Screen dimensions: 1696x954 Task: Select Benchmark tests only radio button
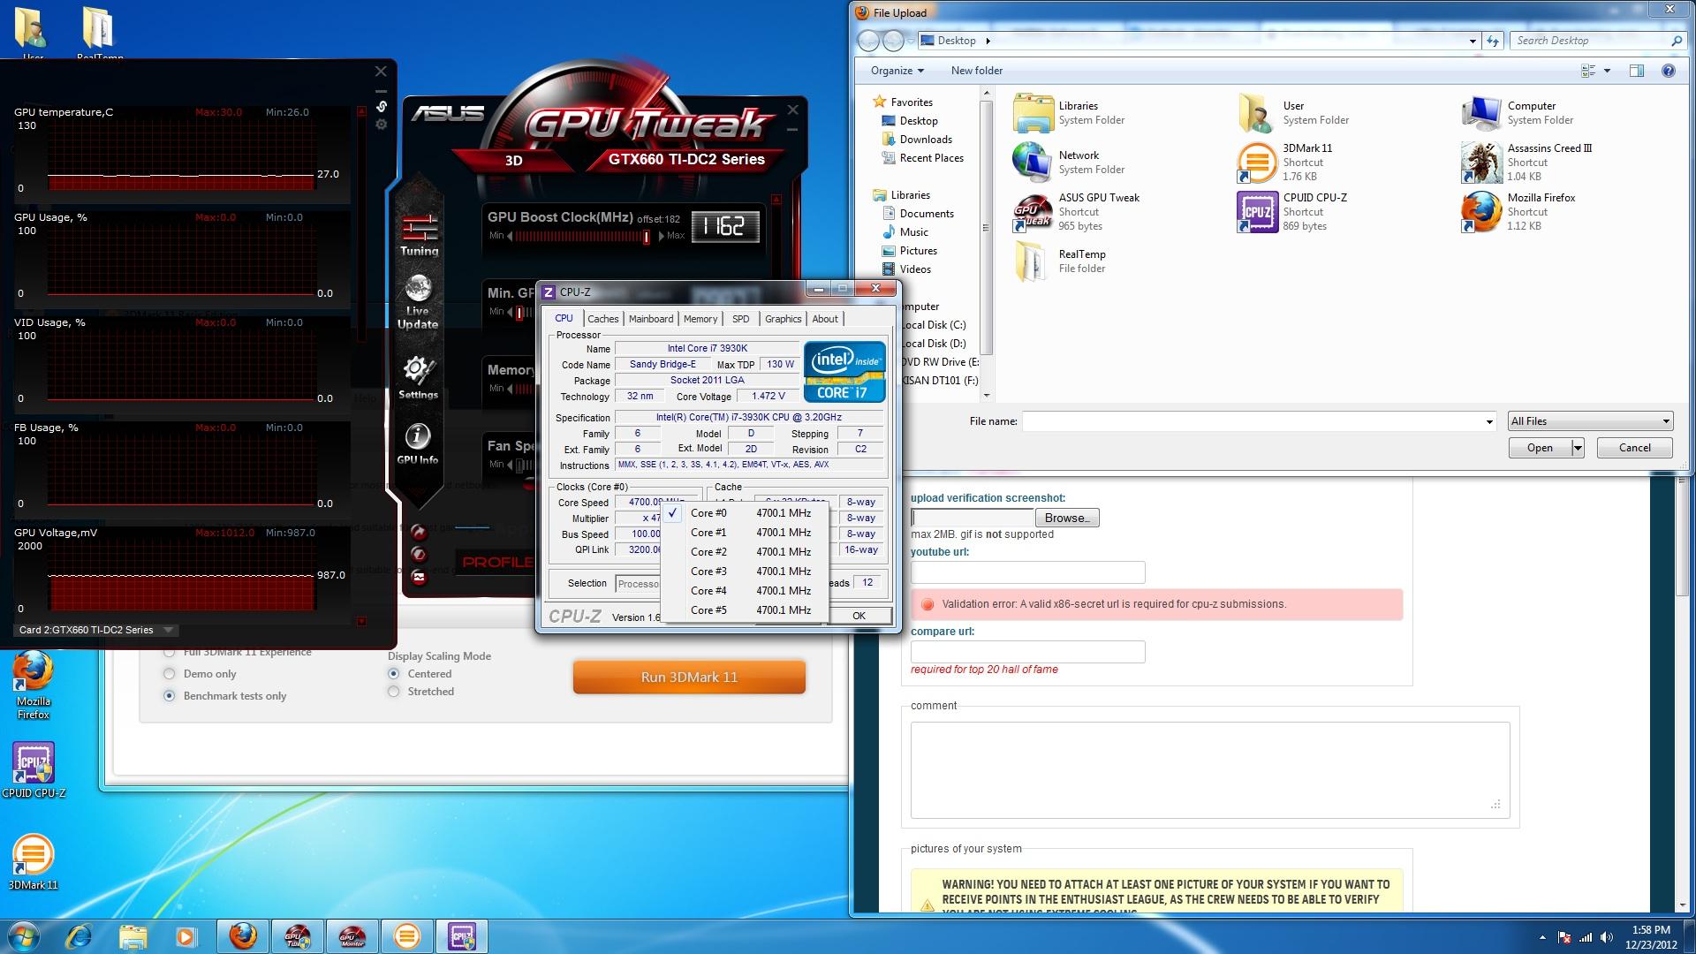click(x=170, y=696)
